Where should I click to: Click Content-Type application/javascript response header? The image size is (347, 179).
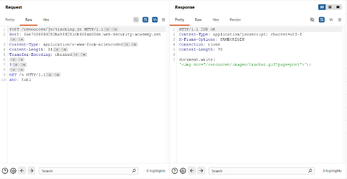pos(241,35)
